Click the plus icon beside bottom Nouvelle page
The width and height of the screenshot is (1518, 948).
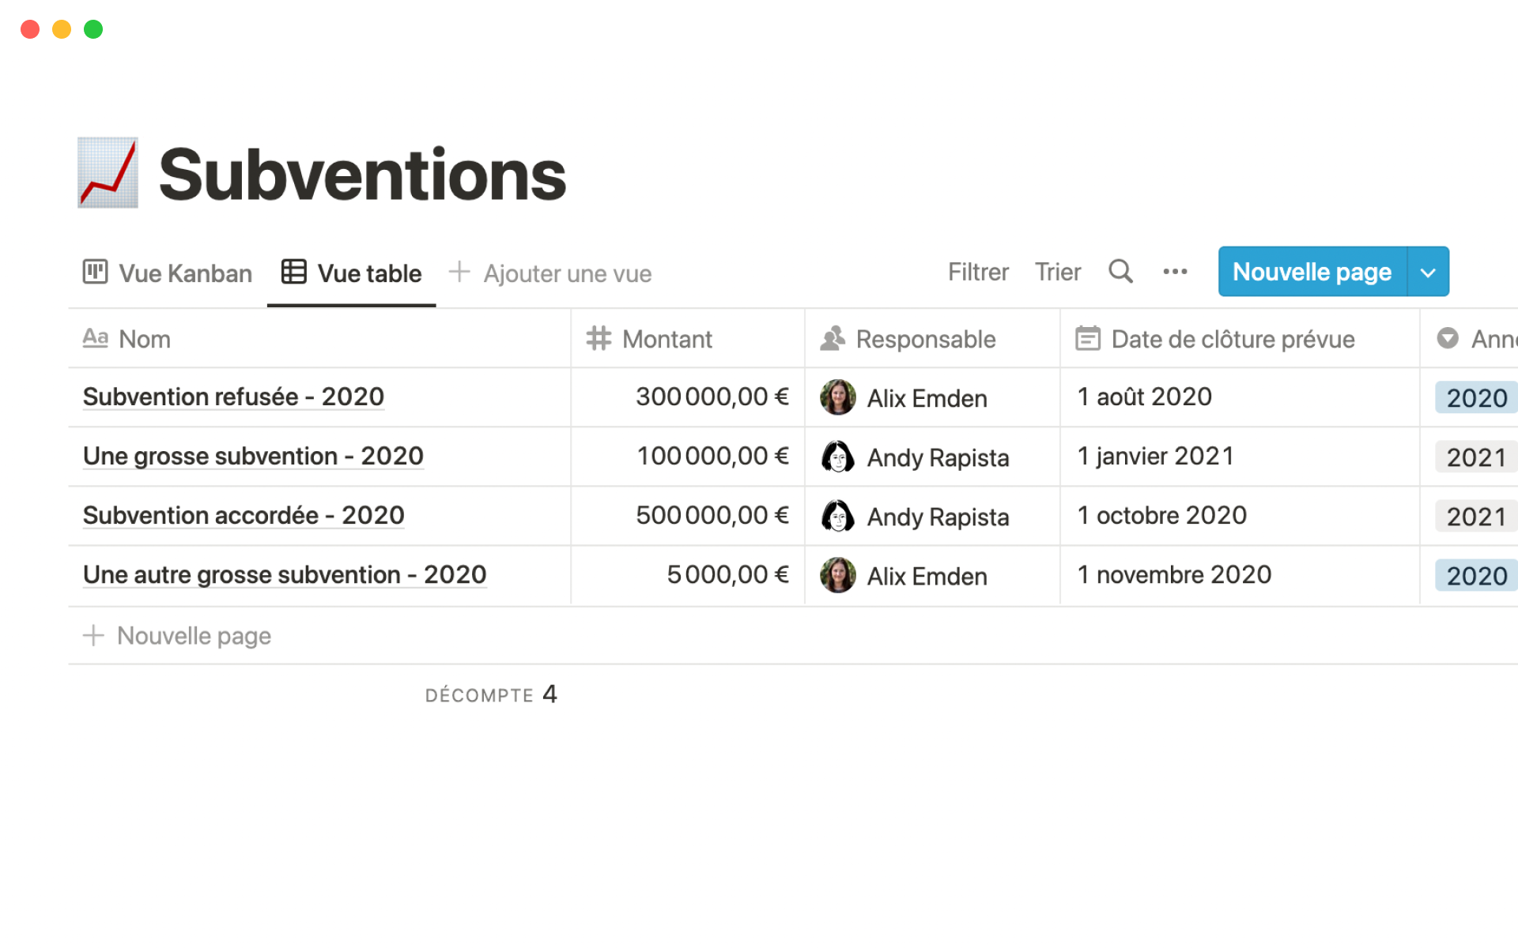pos(93,635)
